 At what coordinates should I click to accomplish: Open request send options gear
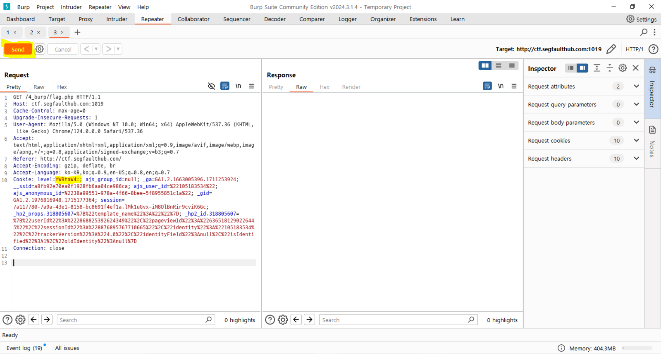[40, 49]
